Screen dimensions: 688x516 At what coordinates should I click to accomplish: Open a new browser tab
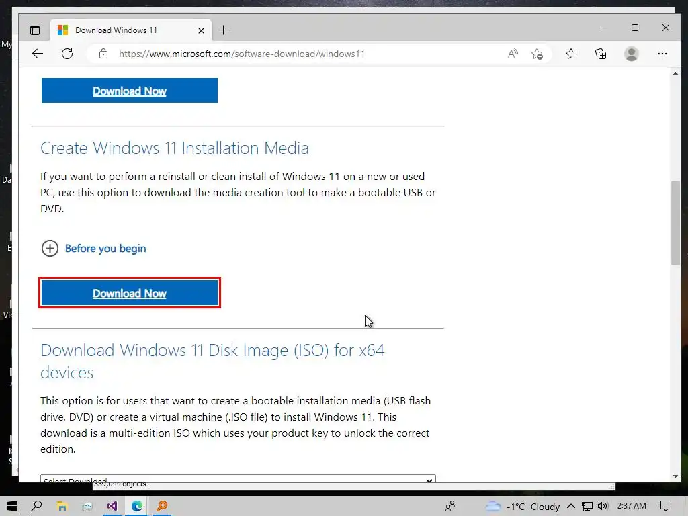[223, 30]
